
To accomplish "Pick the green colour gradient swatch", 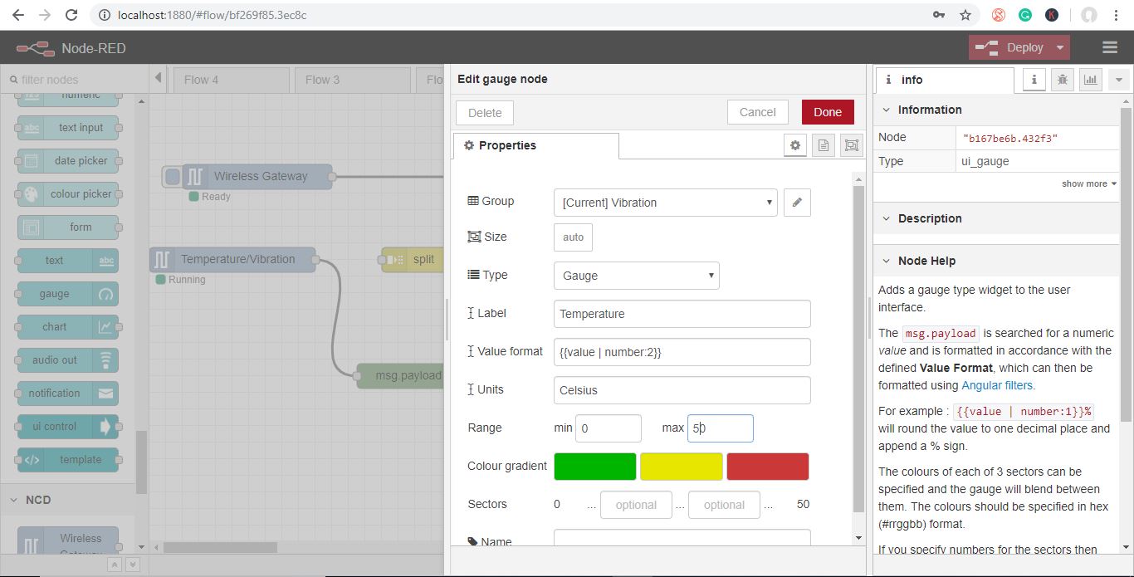I will 595,467.
